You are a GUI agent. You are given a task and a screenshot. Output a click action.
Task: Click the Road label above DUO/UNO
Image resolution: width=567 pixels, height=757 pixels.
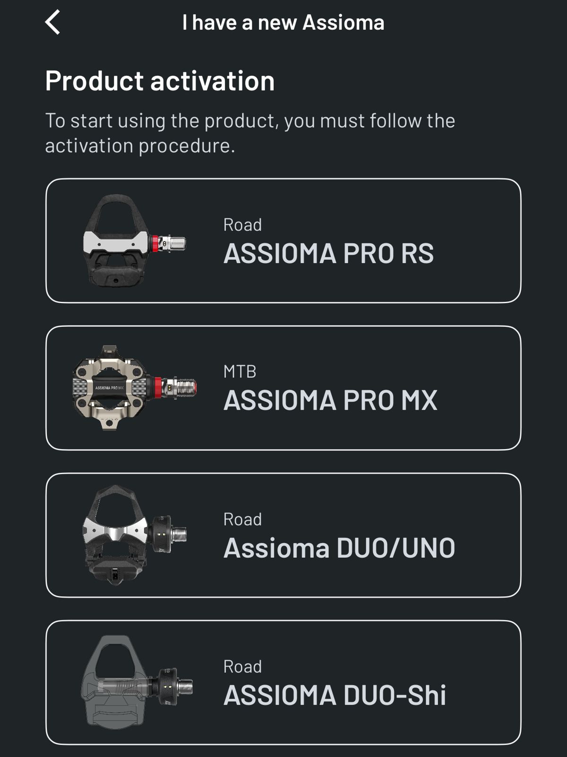coord(242,519)
